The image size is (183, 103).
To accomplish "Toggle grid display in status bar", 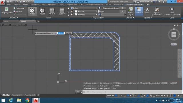I will coord(116,96).
